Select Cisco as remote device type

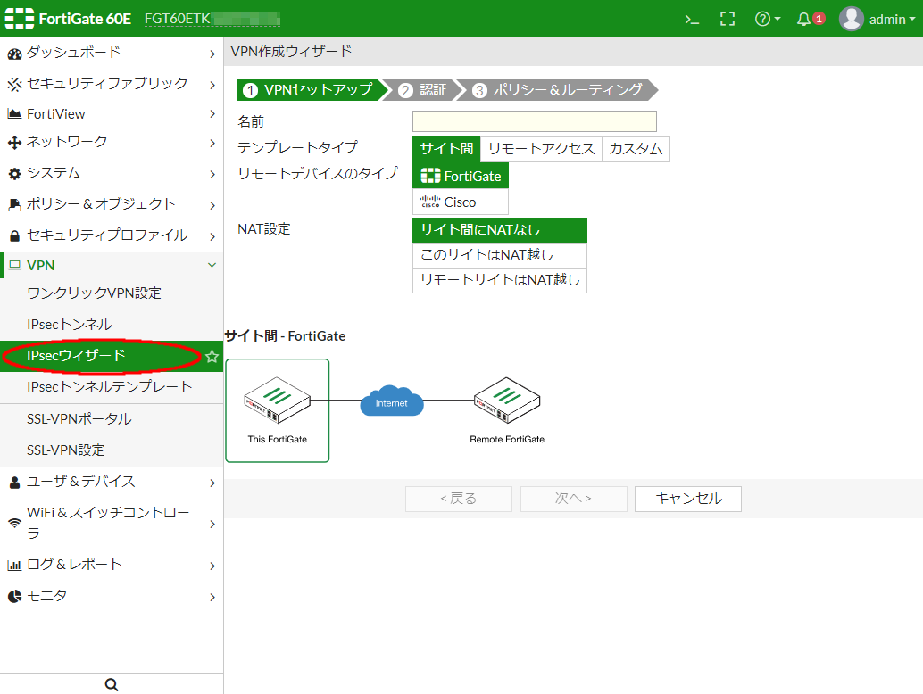pyautogui.click(x=460, y=202)
